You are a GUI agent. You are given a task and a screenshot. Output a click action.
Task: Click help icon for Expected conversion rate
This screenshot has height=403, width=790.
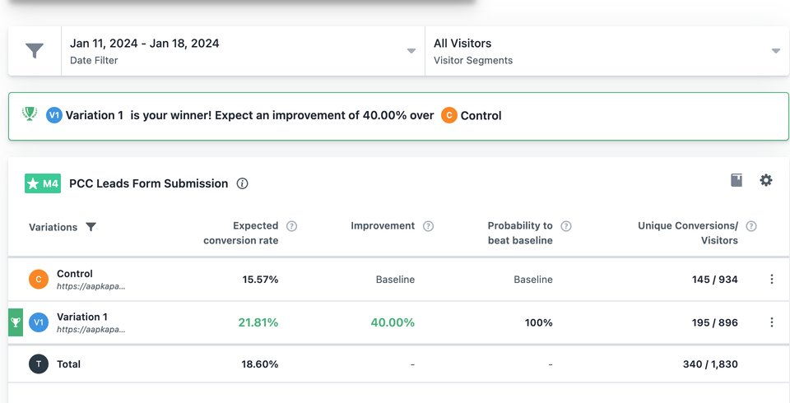pos(291,226)
